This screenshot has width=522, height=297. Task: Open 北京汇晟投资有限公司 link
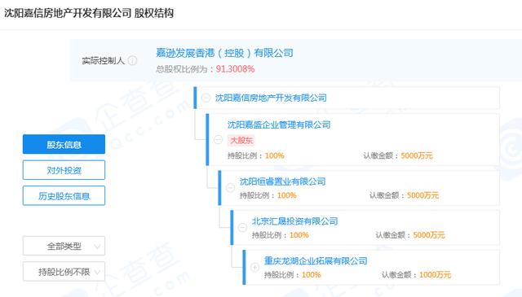295,221
